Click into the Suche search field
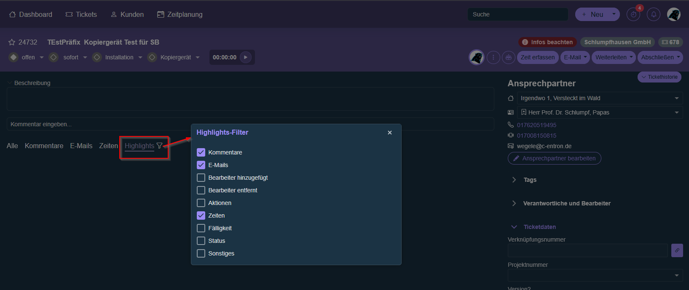The width and height of the screenshot is (689, 290). tap(517, 14)
